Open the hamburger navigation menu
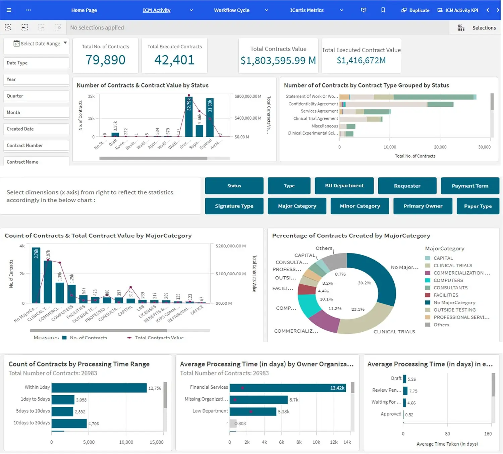Viewport: 503px width, 454px height. click(x=9, y=10)
